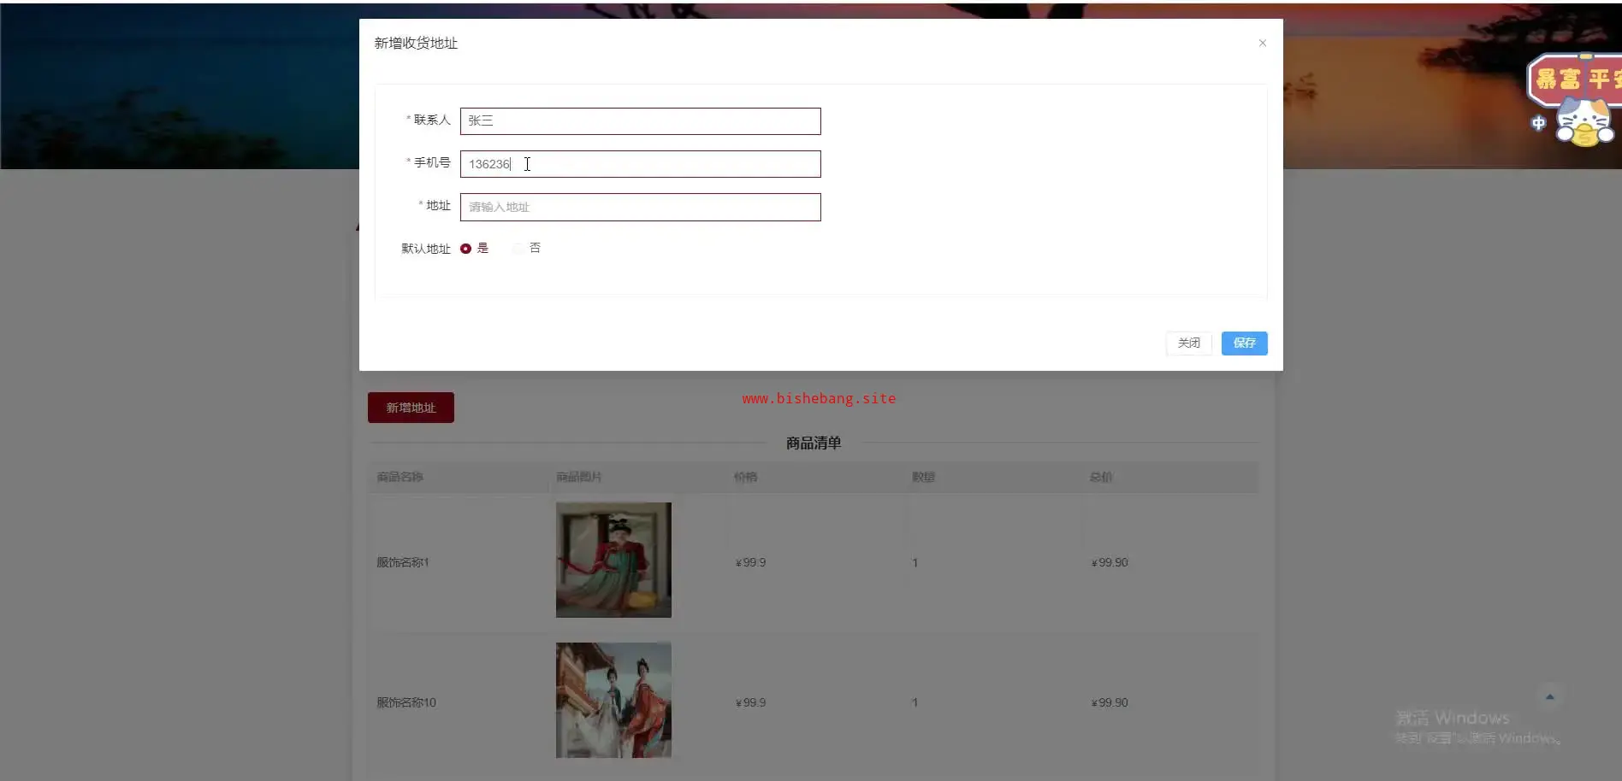Click the 默认地址 label
The width and height of the screenshot is (1622, 781).
(426, 249)
